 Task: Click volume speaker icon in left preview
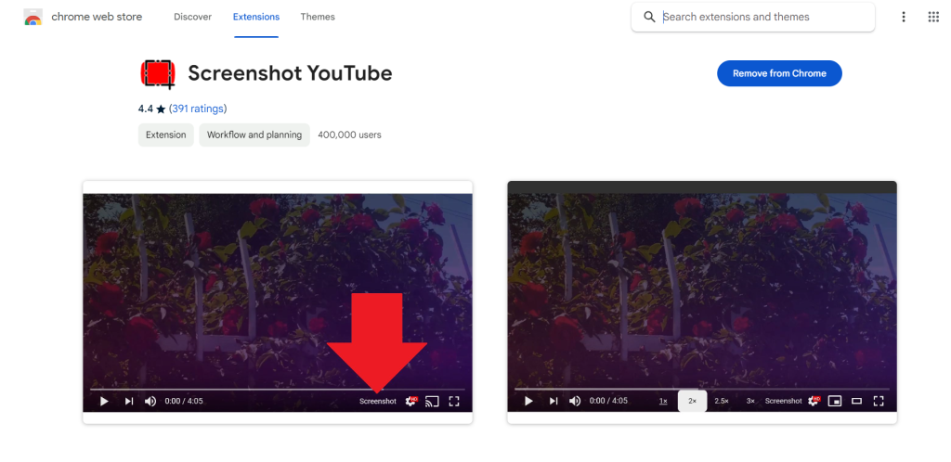pyautogui.click(x=150, y=401)
